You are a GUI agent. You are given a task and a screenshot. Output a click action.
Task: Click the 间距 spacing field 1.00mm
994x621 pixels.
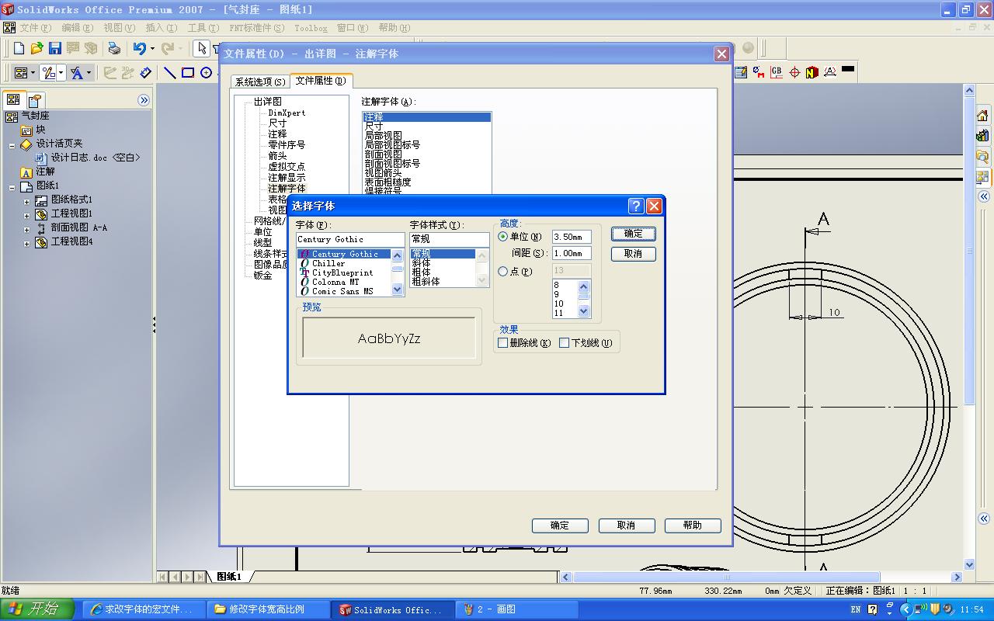click(x=572, y=253)
